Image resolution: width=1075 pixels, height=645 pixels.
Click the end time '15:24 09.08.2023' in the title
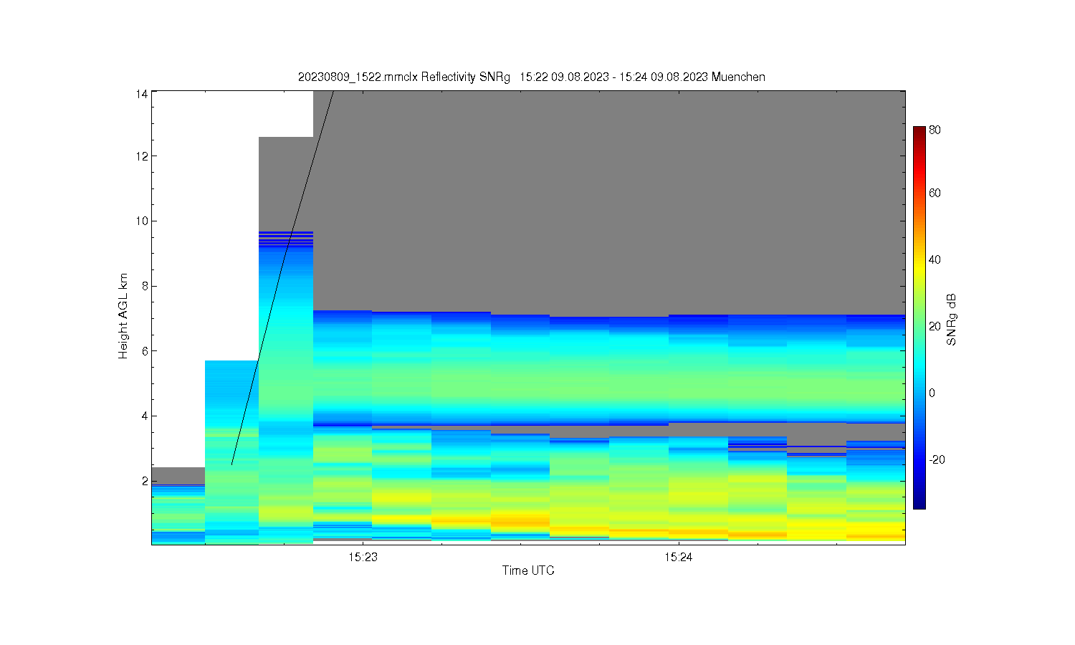tap(664, 77)
